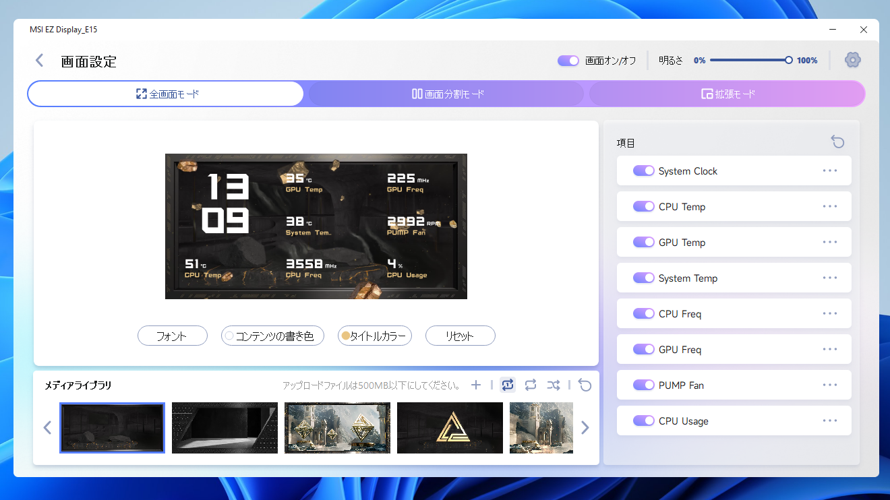
Task: Select the repeat-one playback icon
Action: click(x=508, y=385)
